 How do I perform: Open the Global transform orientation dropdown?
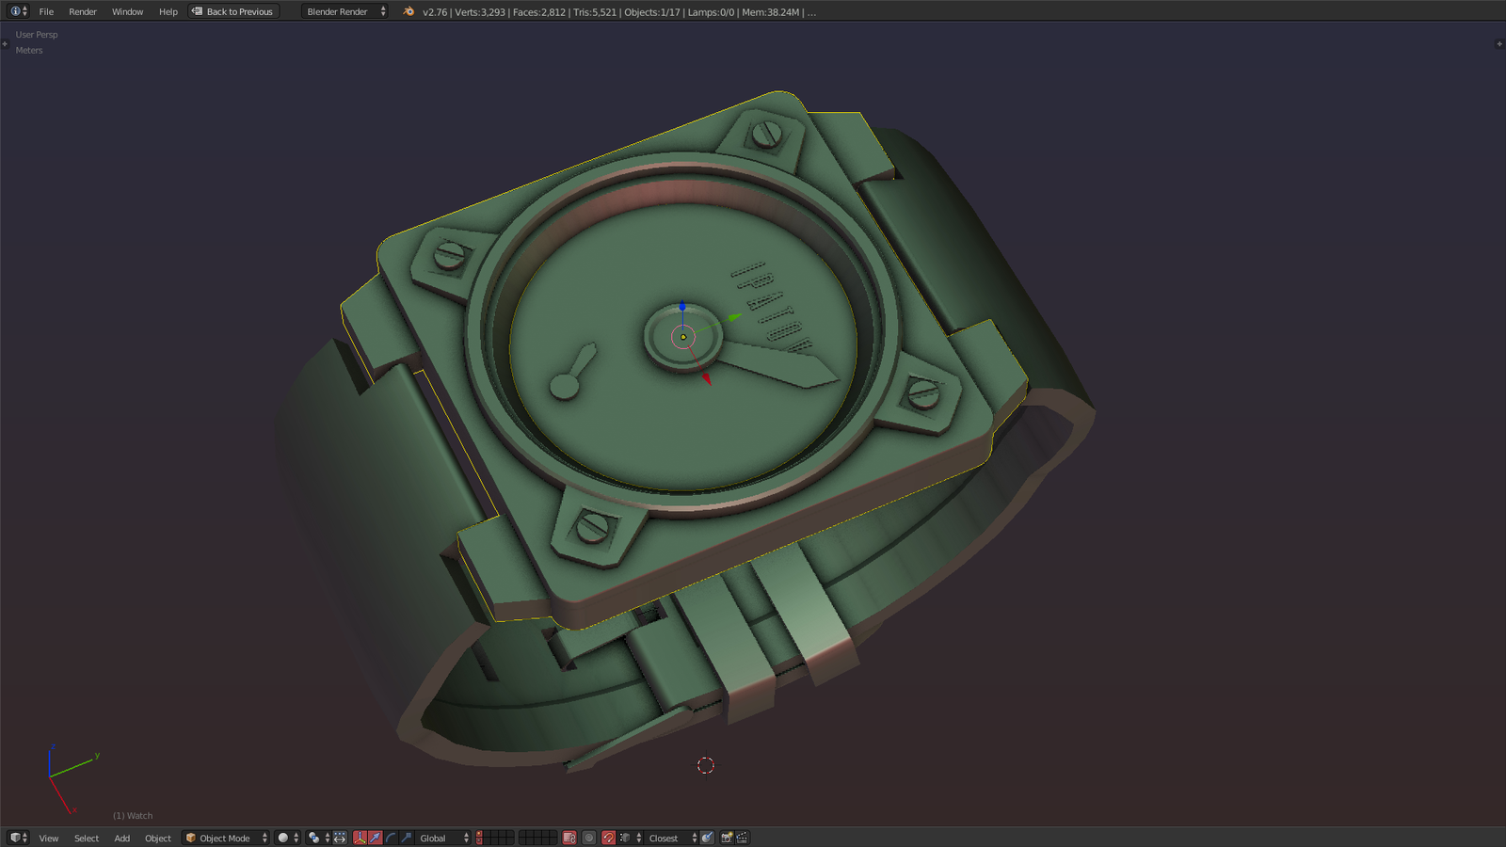click(x=443, y=838)
